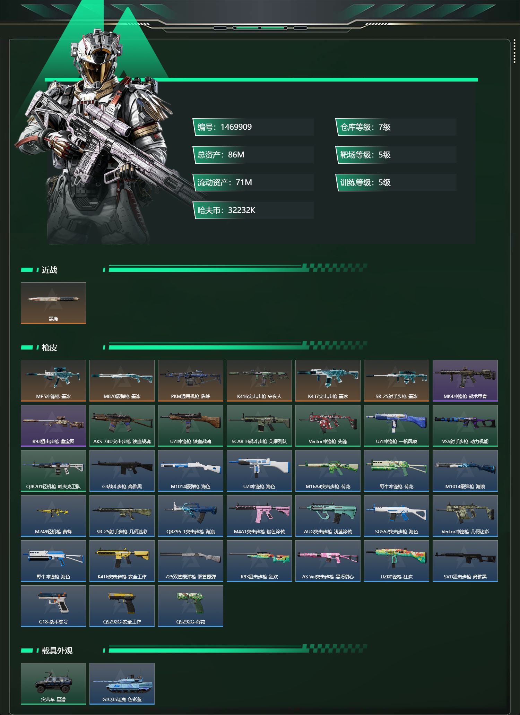
Task: Select the QSZ92G-荷花 pistol skin
Action: 191,606
